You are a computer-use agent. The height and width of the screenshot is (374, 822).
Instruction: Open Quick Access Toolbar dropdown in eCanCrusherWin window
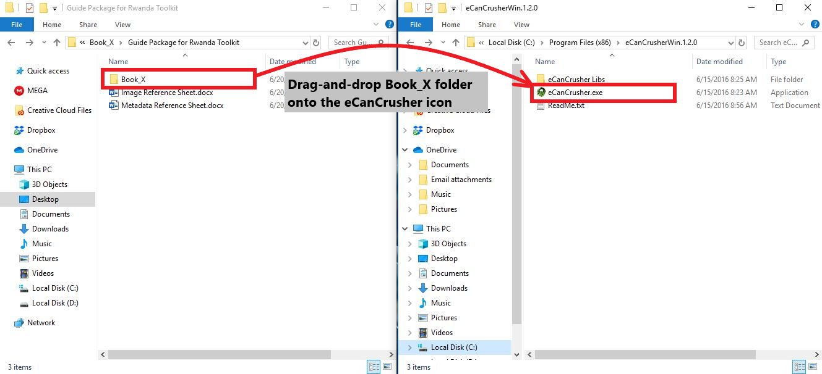point(454,8)
